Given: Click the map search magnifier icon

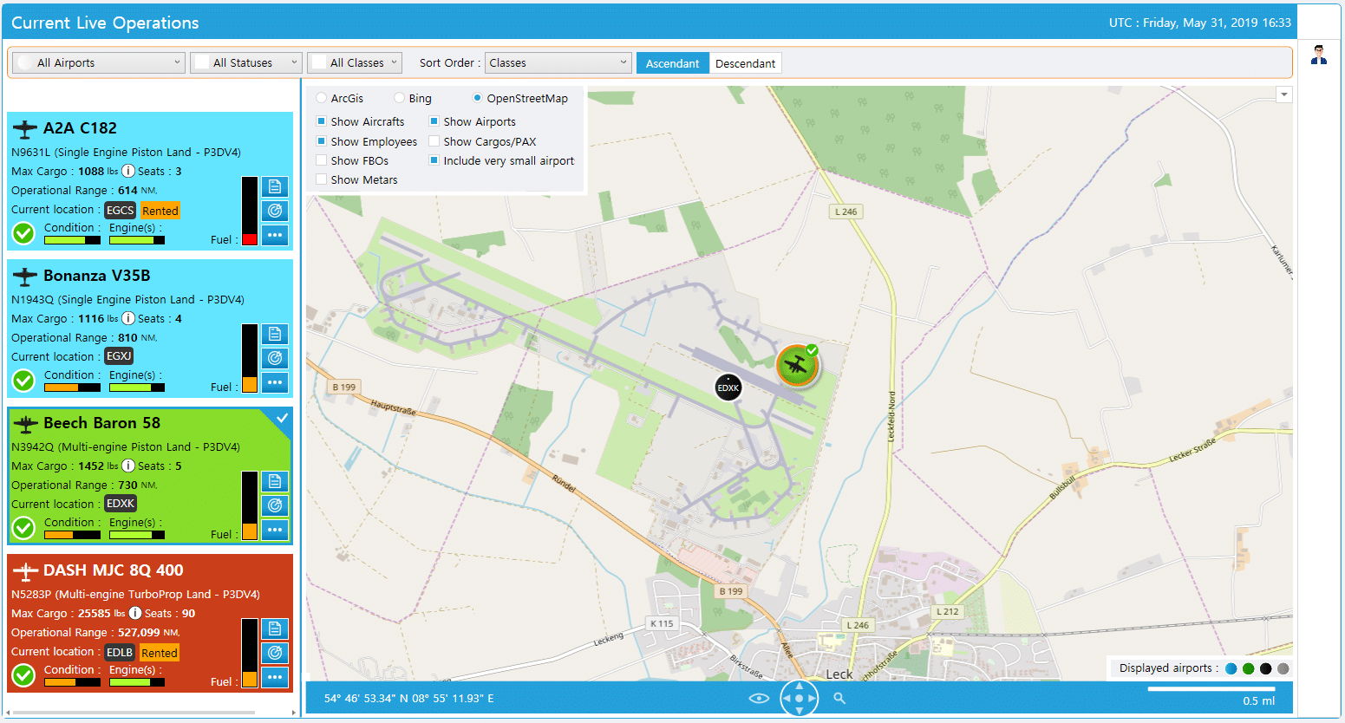Looking at the screenshot, I should (839, 698).
